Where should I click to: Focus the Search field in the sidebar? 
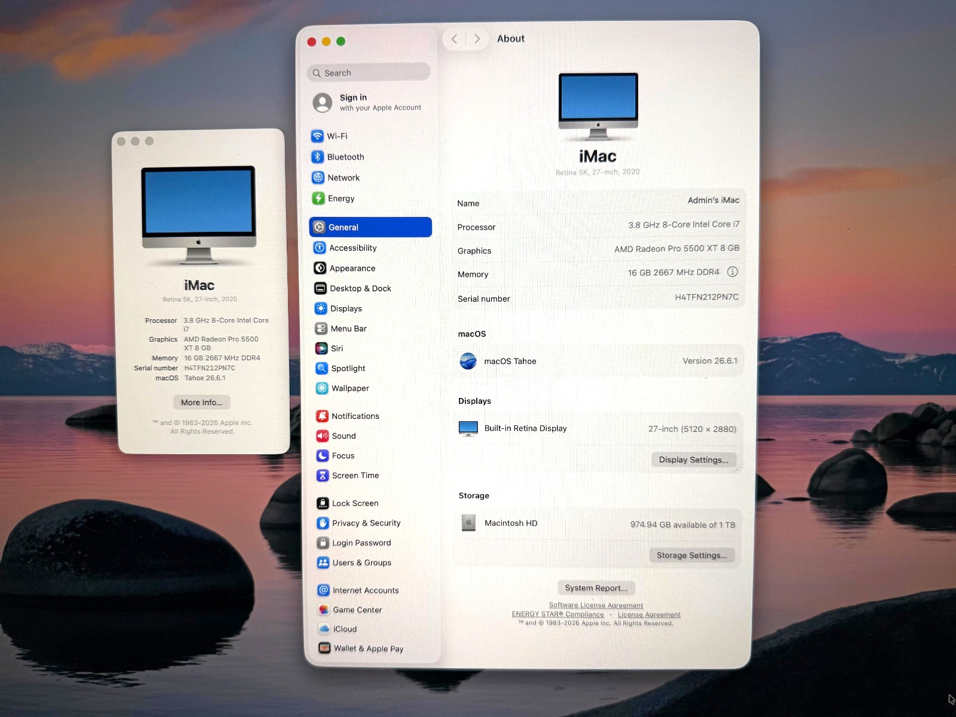[369, 73]
